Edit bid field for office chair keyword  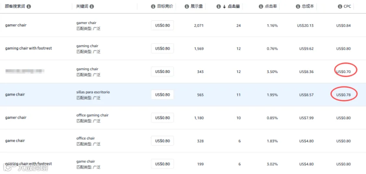coord(162,141)
